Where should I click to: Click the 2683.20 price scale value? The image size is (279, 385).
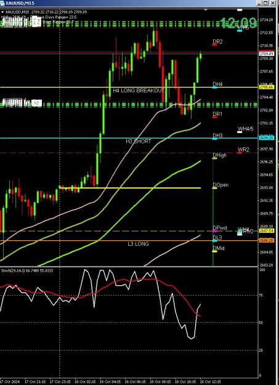click(x=266, y=265)
